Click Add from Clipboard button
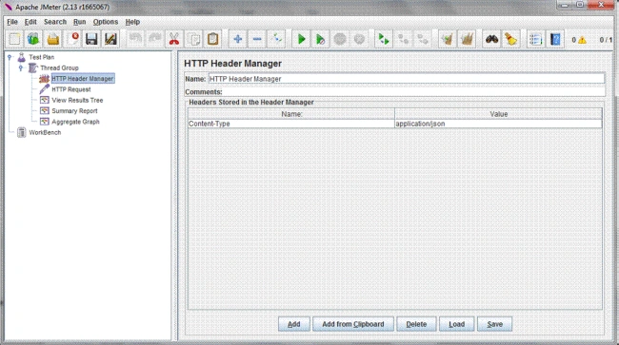Image resolution: width=619 pixels, height=345 pixels. point(353,324)
